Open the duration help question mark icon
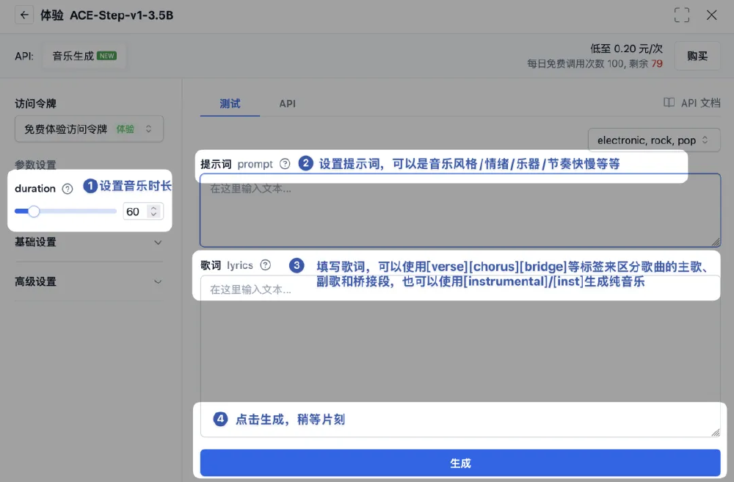Image resolution: width=734 pixels, height=482 pixels. tap(66, 188)
